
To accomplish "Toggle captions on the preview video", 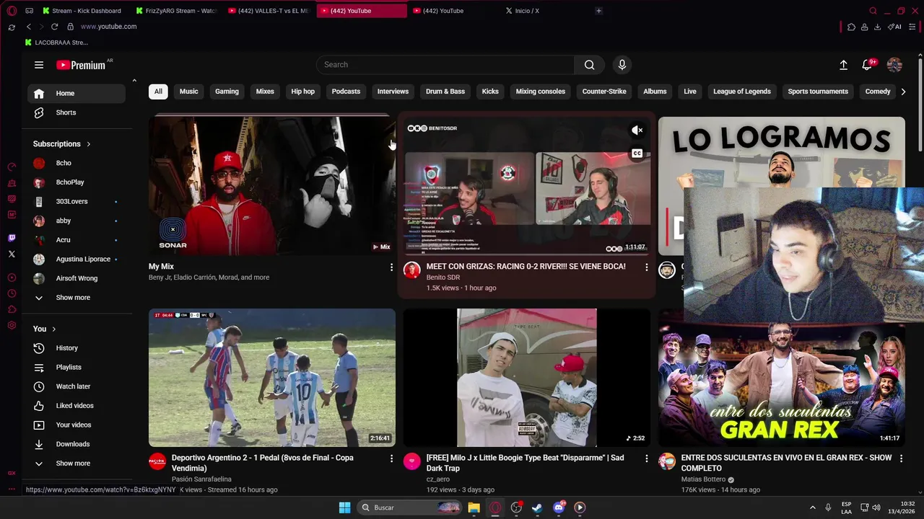I will [637, 154].
